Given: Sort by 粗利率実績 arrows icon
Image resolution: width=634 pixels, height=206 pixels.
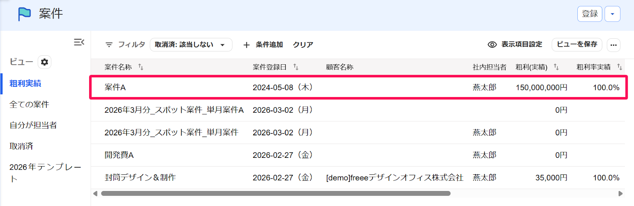Looking at the screenshot, I should pyautogui.click(x=619, y=67).
